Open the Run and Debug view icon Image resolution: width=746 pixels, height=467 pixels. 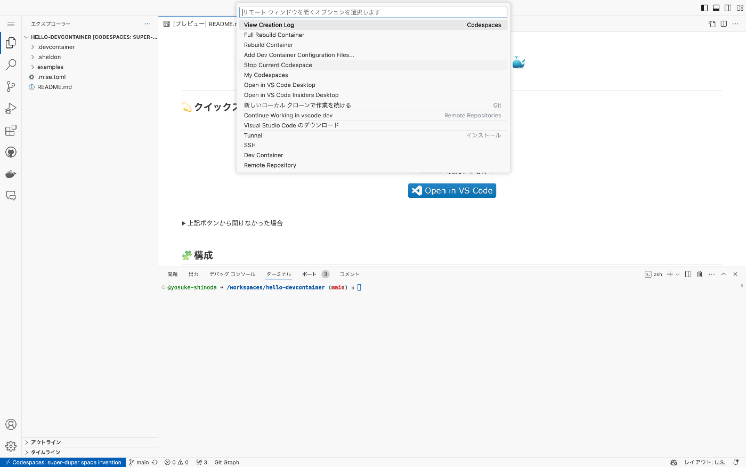11,108
